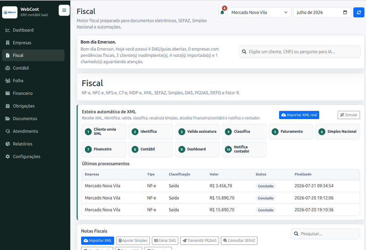Image resolution: width=366 pixels, height=250 pixels.
Task: Click the Empresas building icon
Action: click(8, 43)
